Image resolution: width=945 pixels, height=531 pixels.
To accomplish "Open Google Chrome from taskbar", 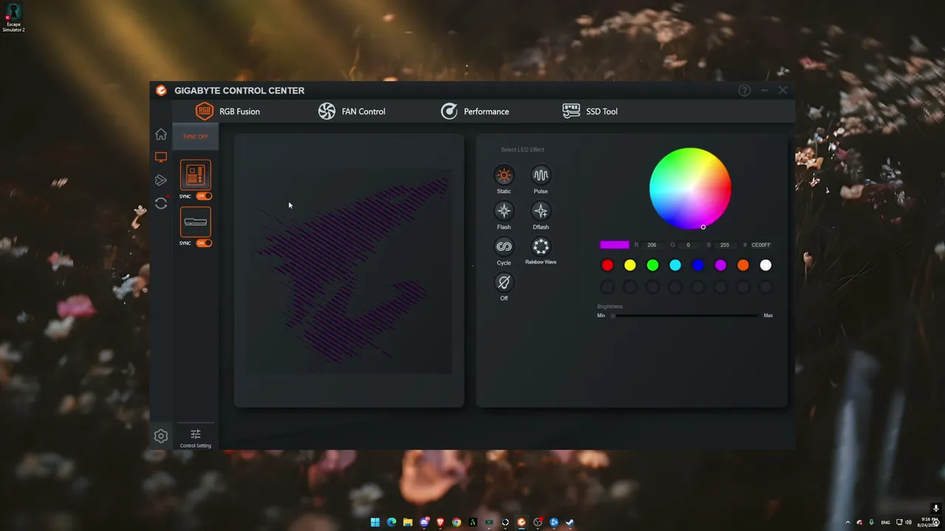I will click(x=457, y=522).
